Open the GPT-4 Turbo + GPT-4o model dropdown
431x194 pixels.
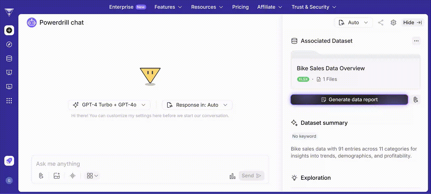click(x=109, y=105)
